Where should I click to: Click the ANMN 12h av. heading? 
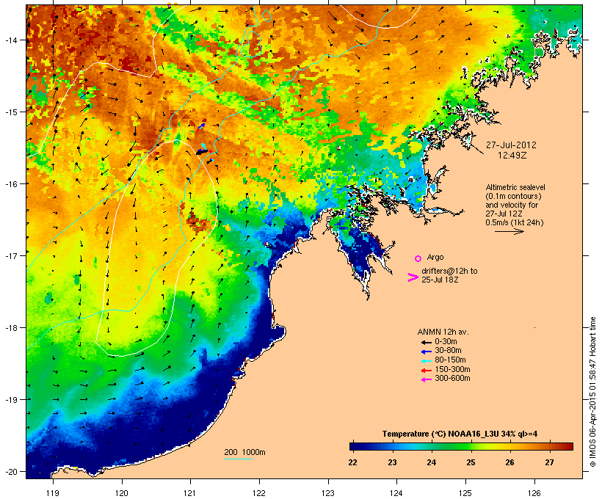(x=443, y=332)
